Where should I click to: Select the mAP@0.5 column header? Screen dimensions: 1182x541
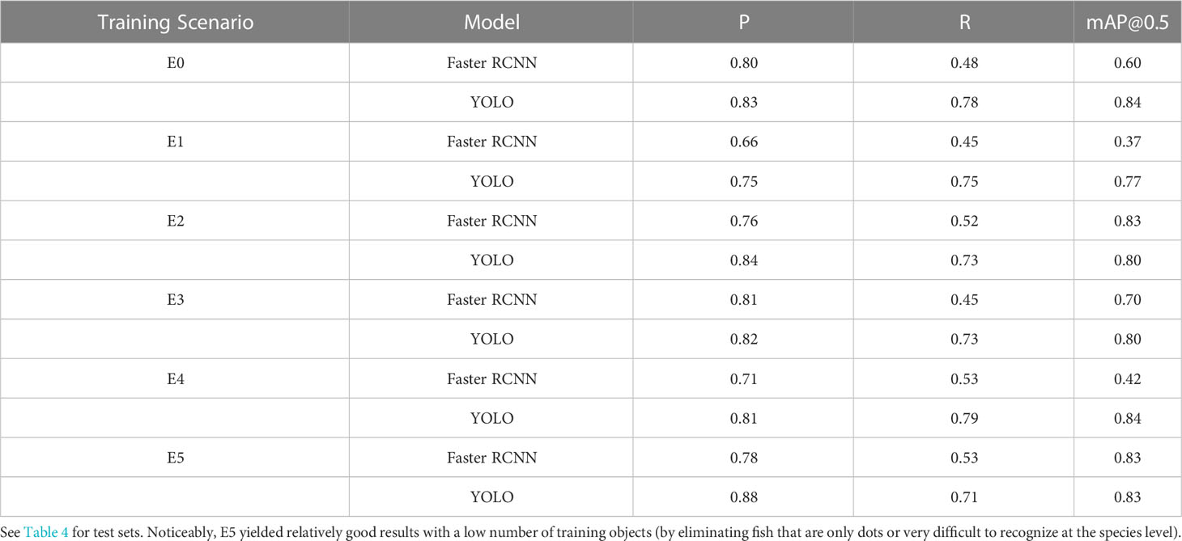pos(1128,22)
